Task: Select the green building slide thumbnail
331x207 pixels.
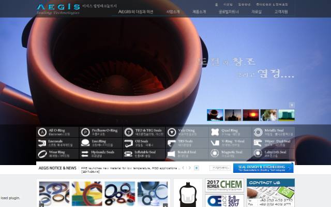Action: click(x=287, y=115)
